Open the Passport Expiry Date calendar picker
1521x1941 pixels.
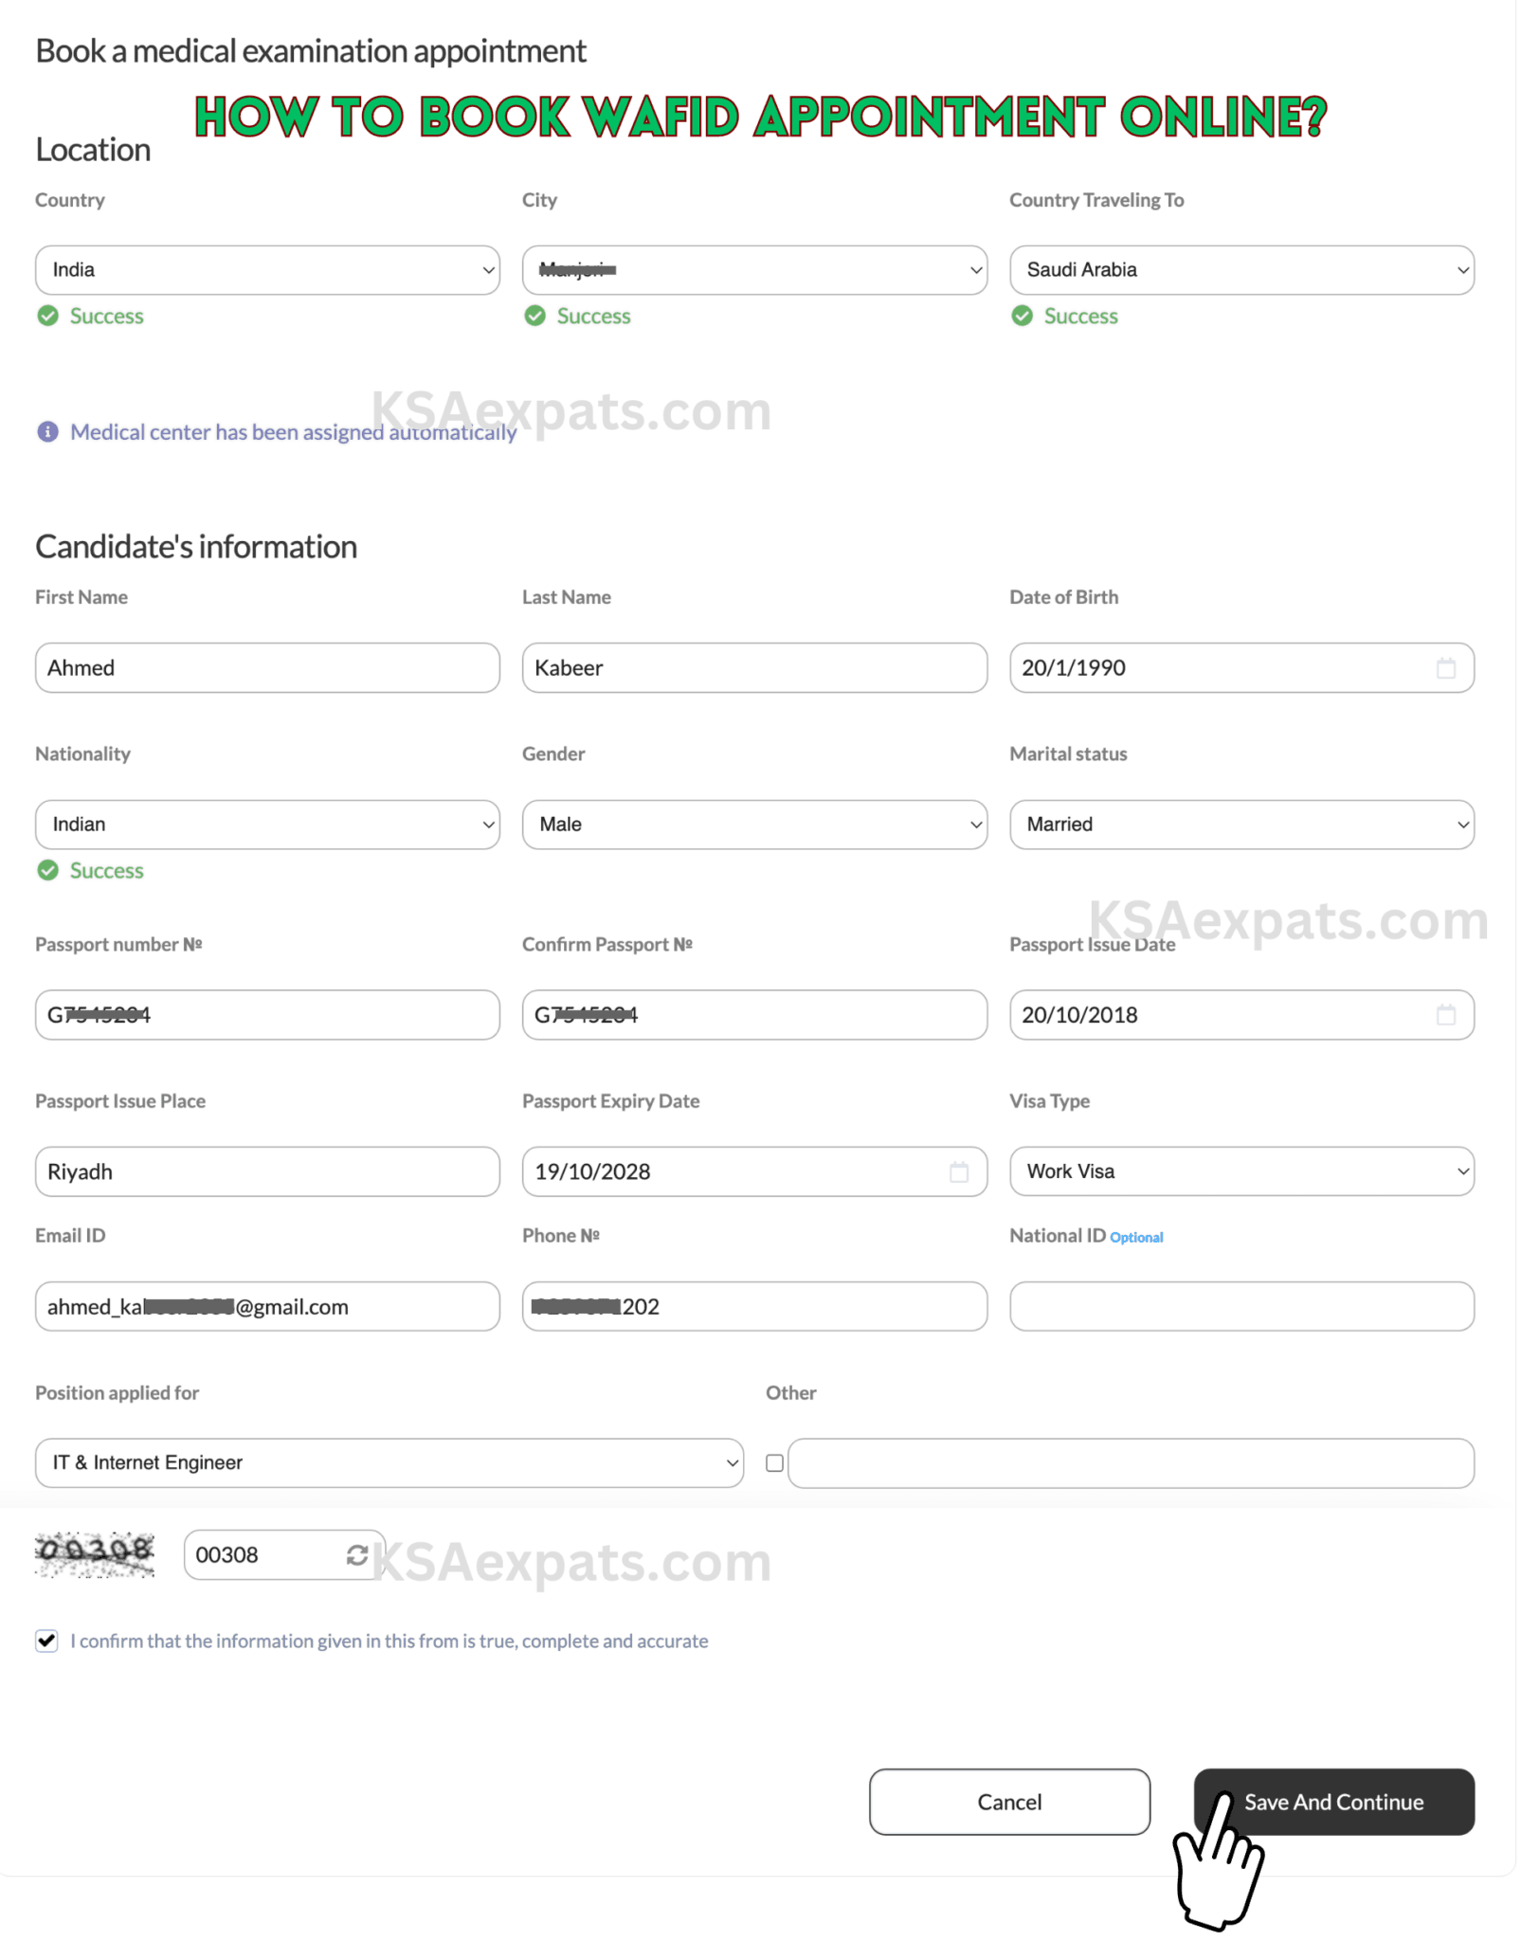[957, 1171]
